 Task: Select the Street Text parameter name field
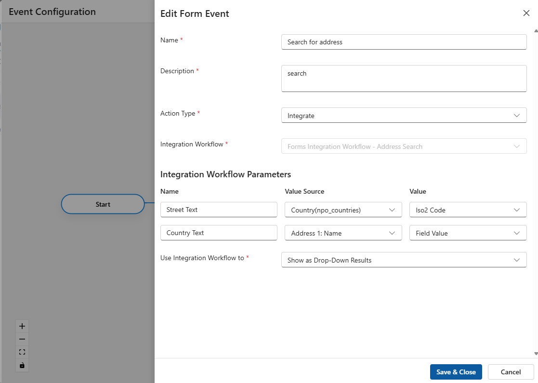pos(219,210)
